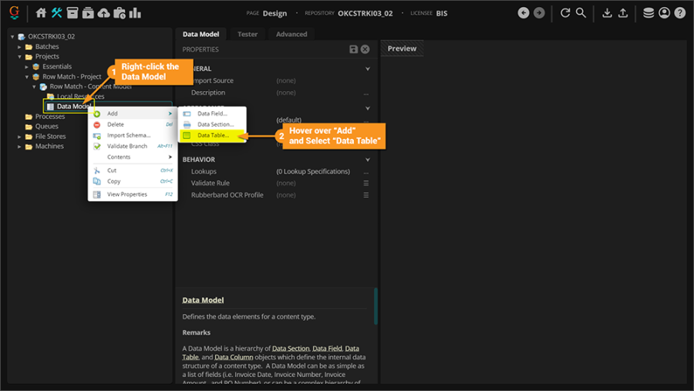Expand the Essentials project node
This screenshot has width=694, height=391.
[26, 66]
